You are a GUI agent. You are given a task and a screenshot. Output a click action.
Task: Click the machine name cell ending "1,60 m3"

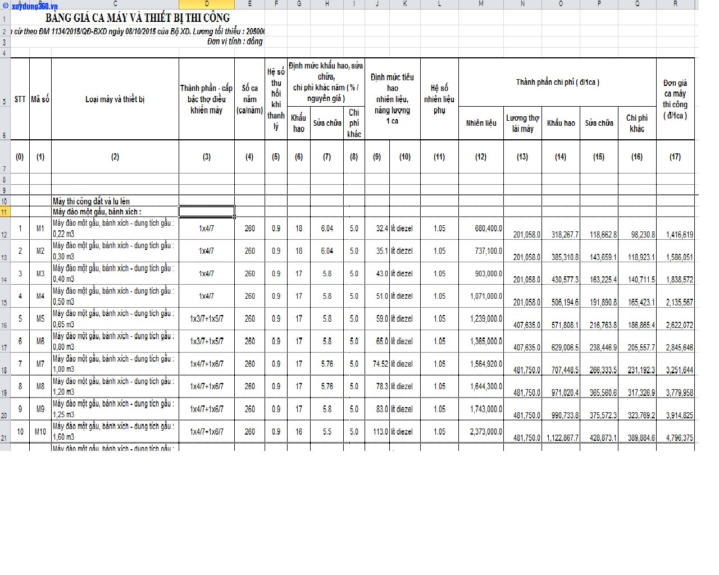[x=115, y=432]
